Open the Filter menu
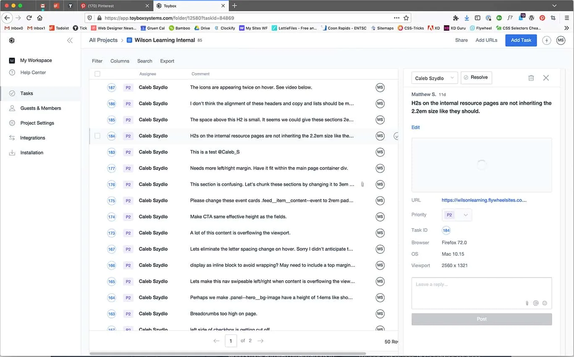This screenshot has height=357, width=574. pos(97,61)
